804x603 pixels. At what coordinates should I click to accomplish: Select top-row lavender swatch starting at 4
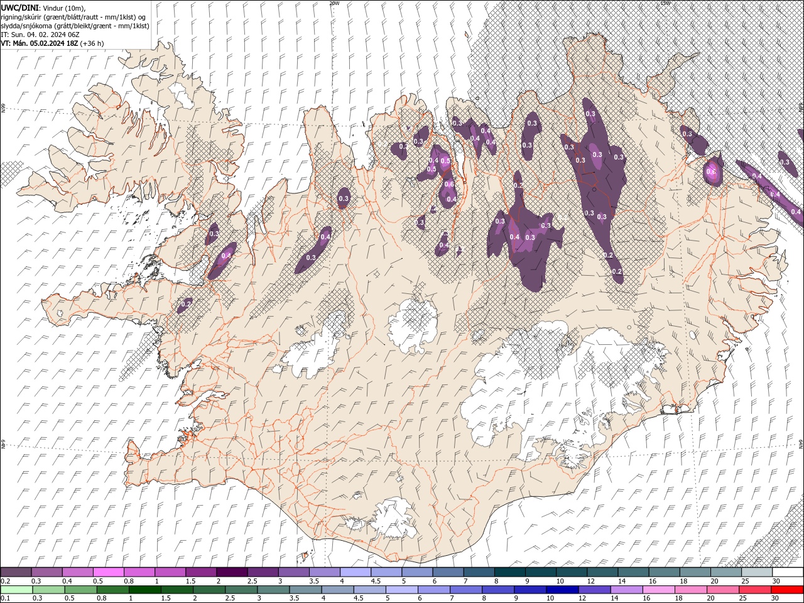pos(356,572)
